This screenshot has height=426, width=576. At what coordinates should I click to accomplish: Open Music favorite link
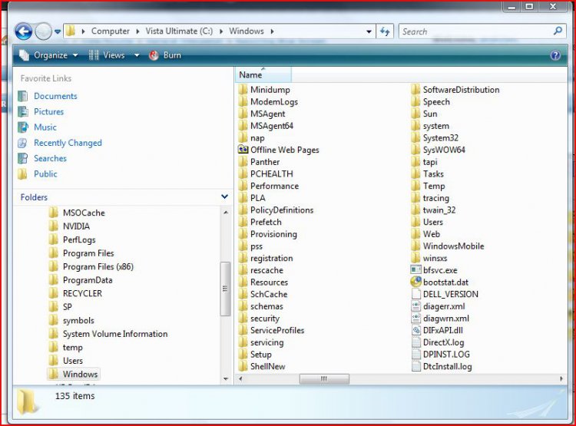pyautogui.click(x=45, y=127)
